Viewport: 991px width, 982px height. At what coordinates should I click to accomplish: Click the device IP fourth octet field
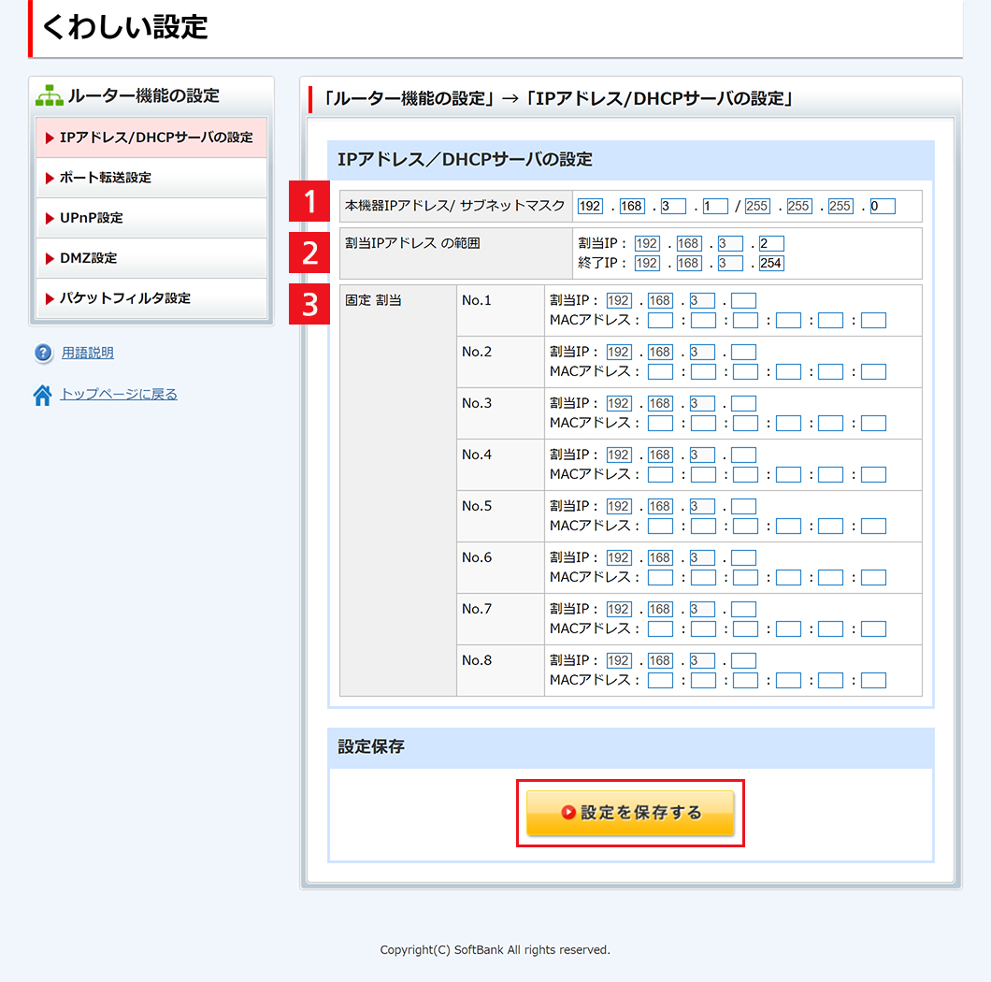pos(715,206)
